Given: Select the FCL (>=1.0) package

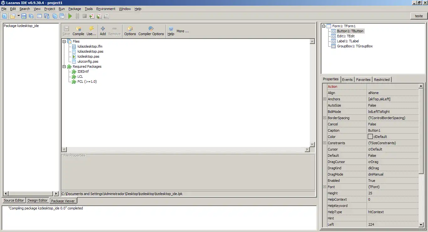Looking at the screenshot, I should tap(87, 82).
